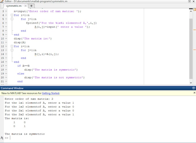Click line number 16 in gutter
The height and width of the screenshot is (143, 196).
[2, 62]
